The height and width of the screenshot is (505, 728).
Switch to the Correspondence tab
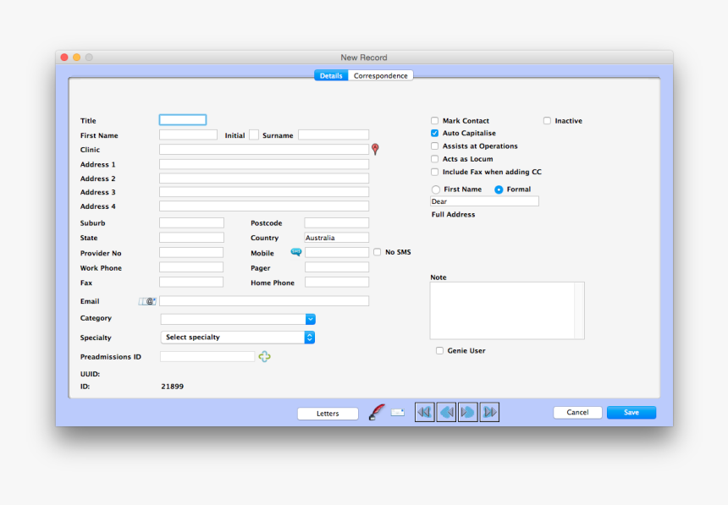[x=381, y=76]
